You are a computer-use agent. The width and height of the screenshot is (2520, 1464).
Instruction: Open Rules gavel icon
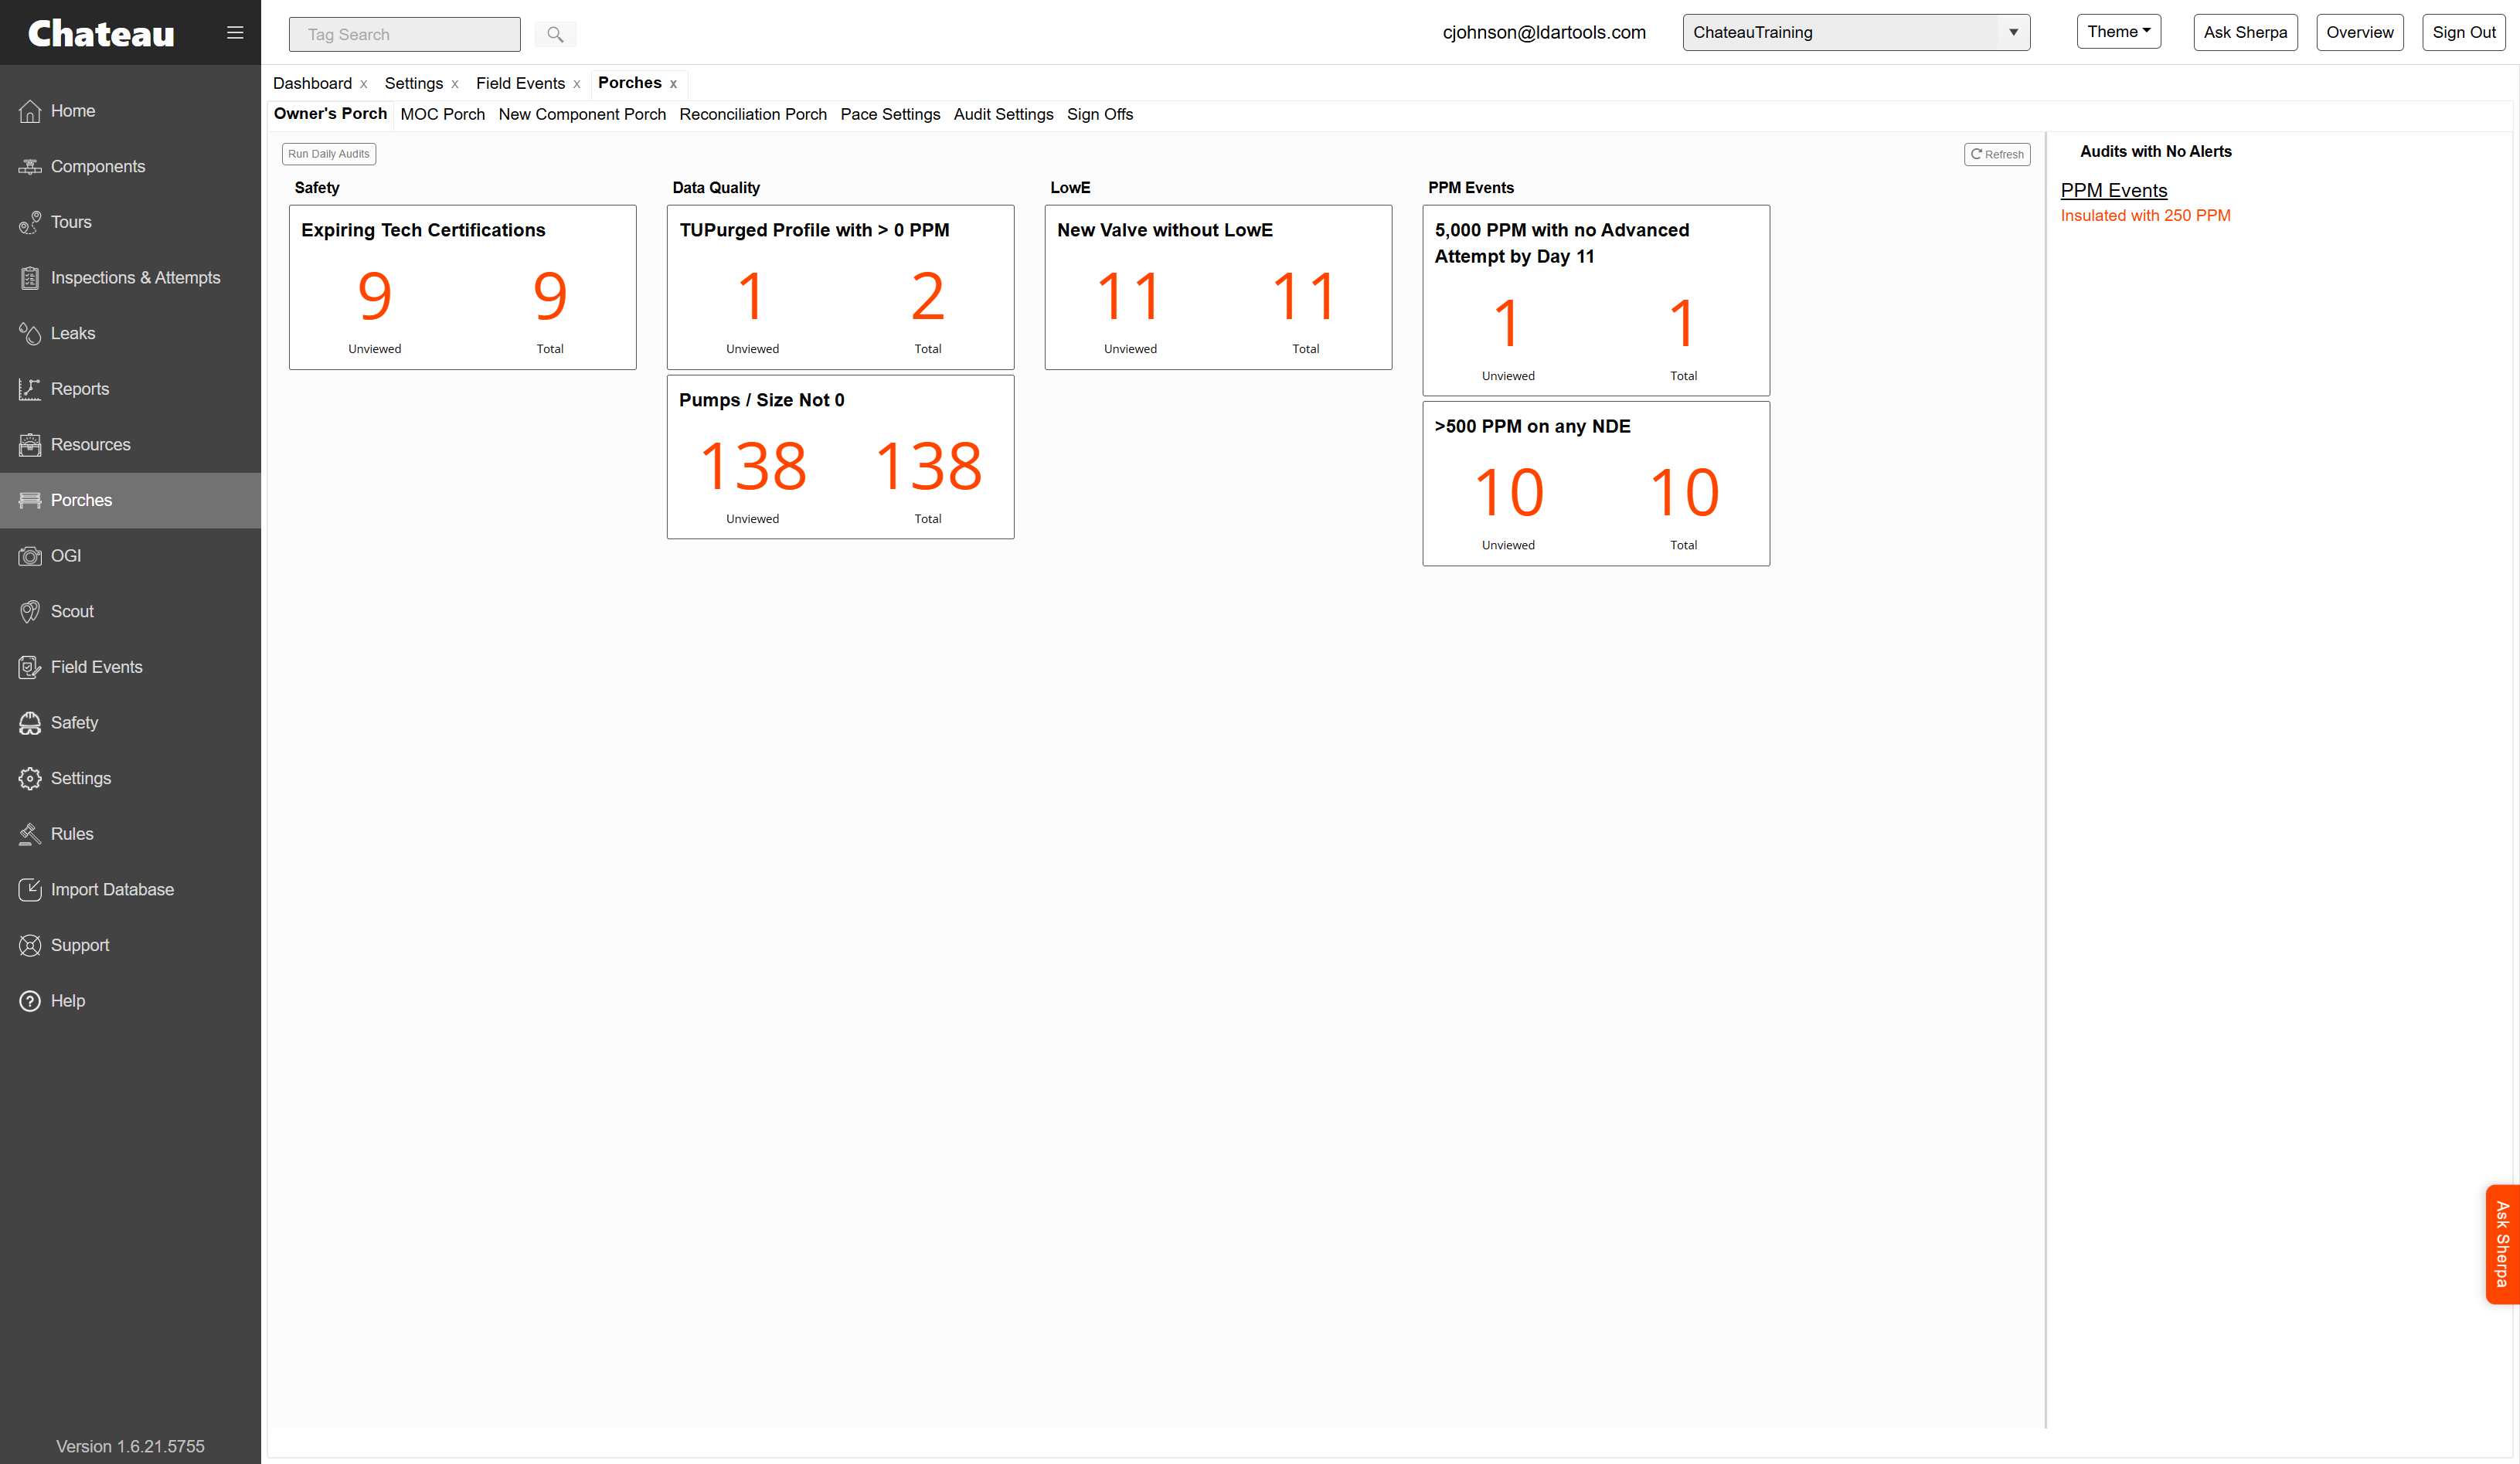pos(30,834)
